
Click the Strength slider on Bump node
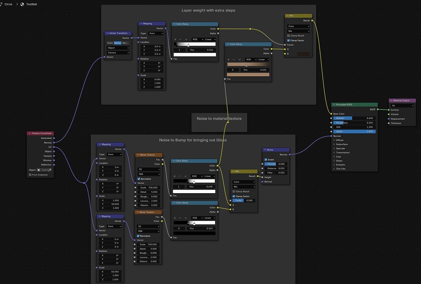276,164
